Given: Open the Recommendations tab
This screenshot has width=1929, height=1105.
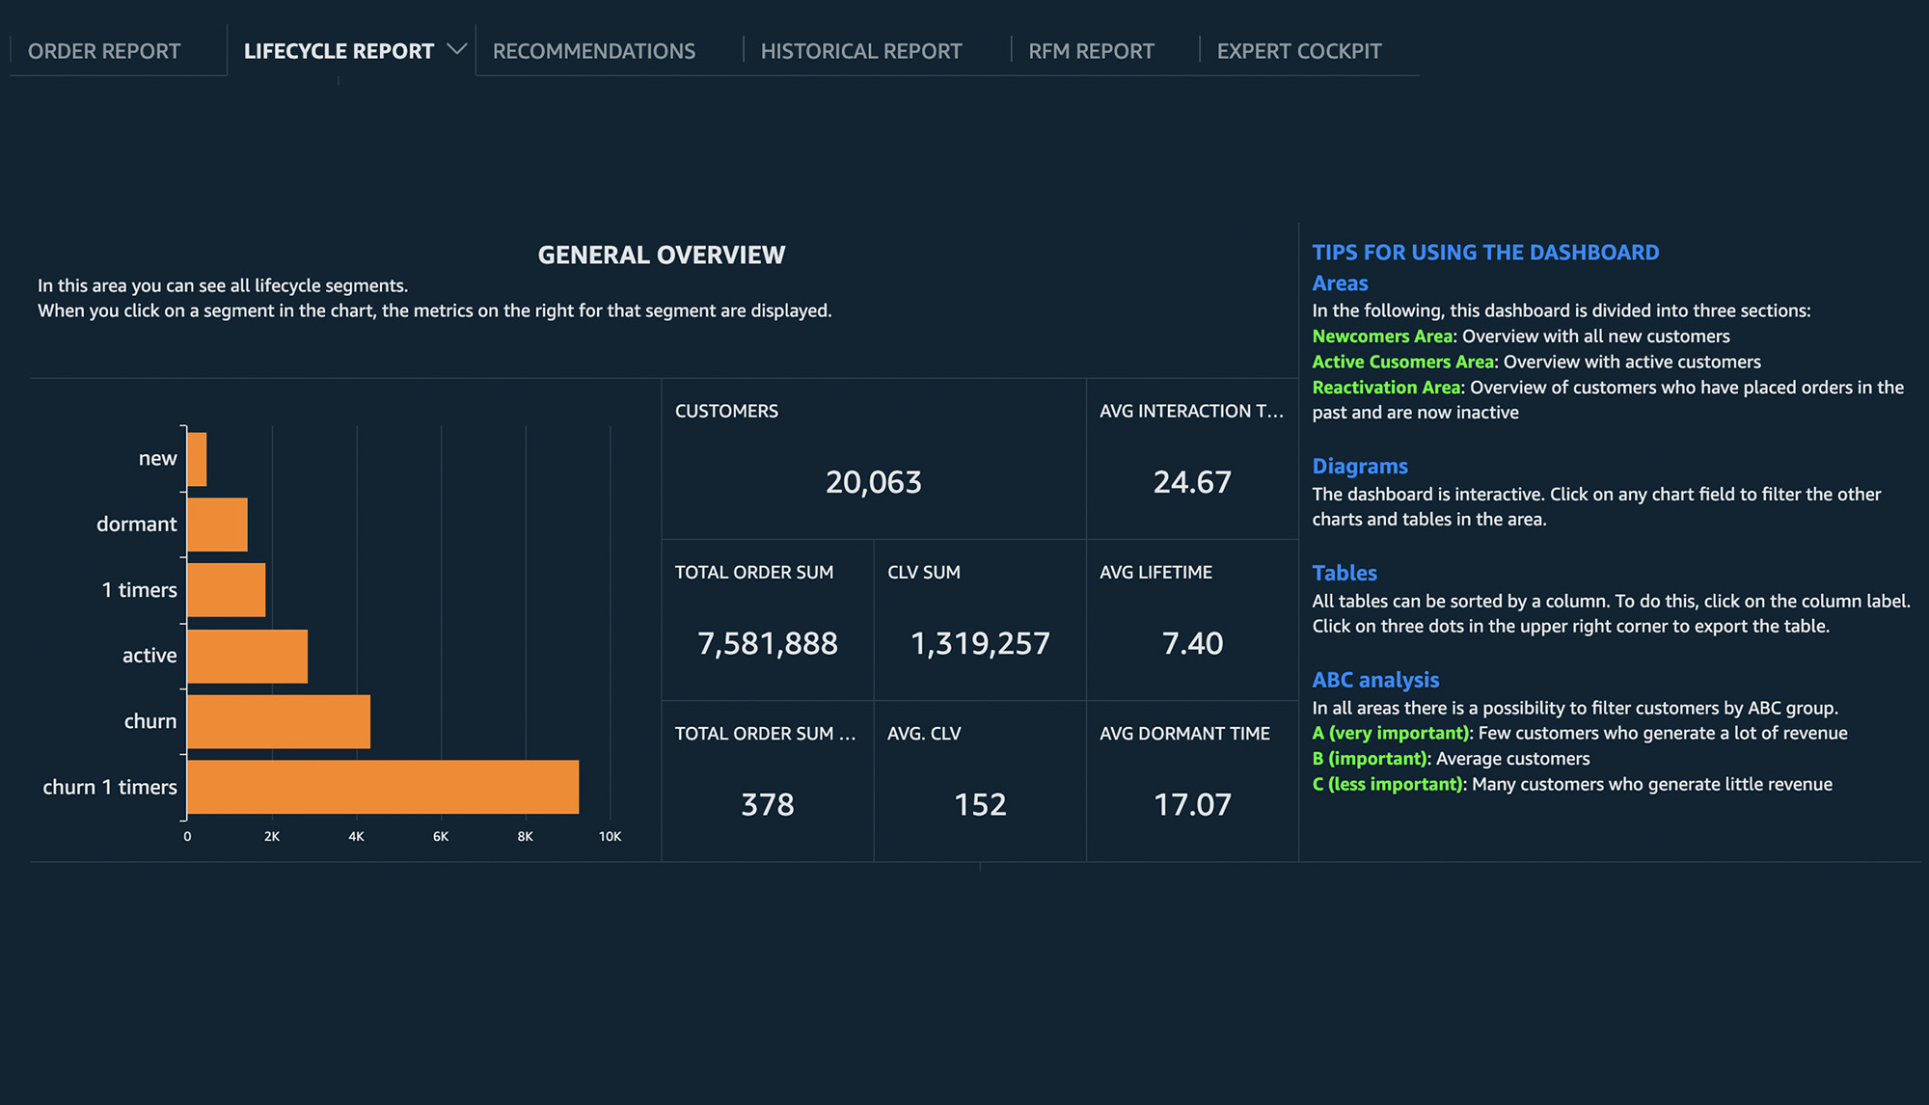Looking at the screenshot, I should pos(593,51).
